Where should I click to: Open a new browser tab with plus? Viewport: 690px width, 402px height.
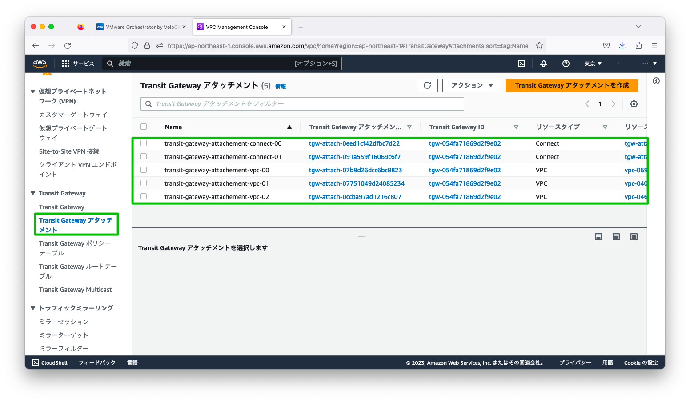pyautogui.click(x=301, y=27)
